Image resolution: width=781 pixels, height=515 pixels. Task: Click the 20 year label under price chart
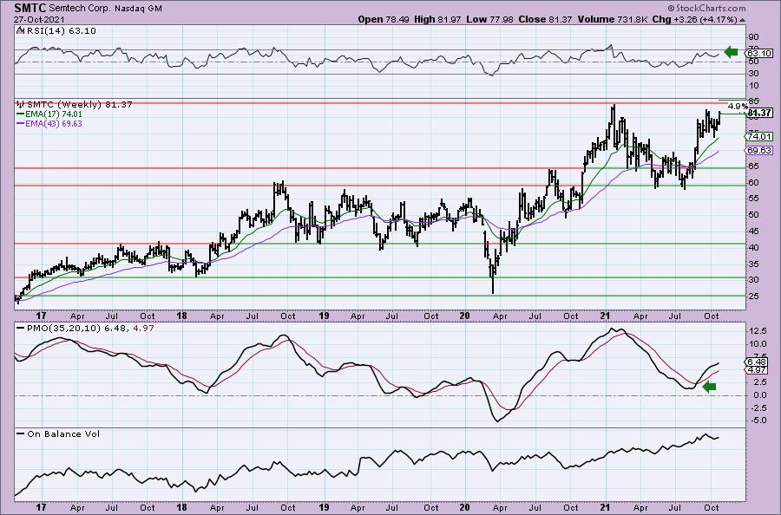[x=465, y=316]
